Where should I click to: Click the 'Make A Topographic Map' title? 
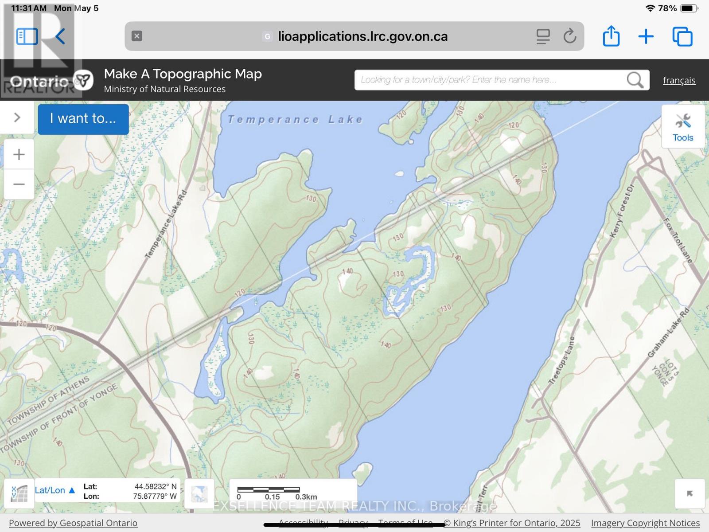click(x=183, y=74)
